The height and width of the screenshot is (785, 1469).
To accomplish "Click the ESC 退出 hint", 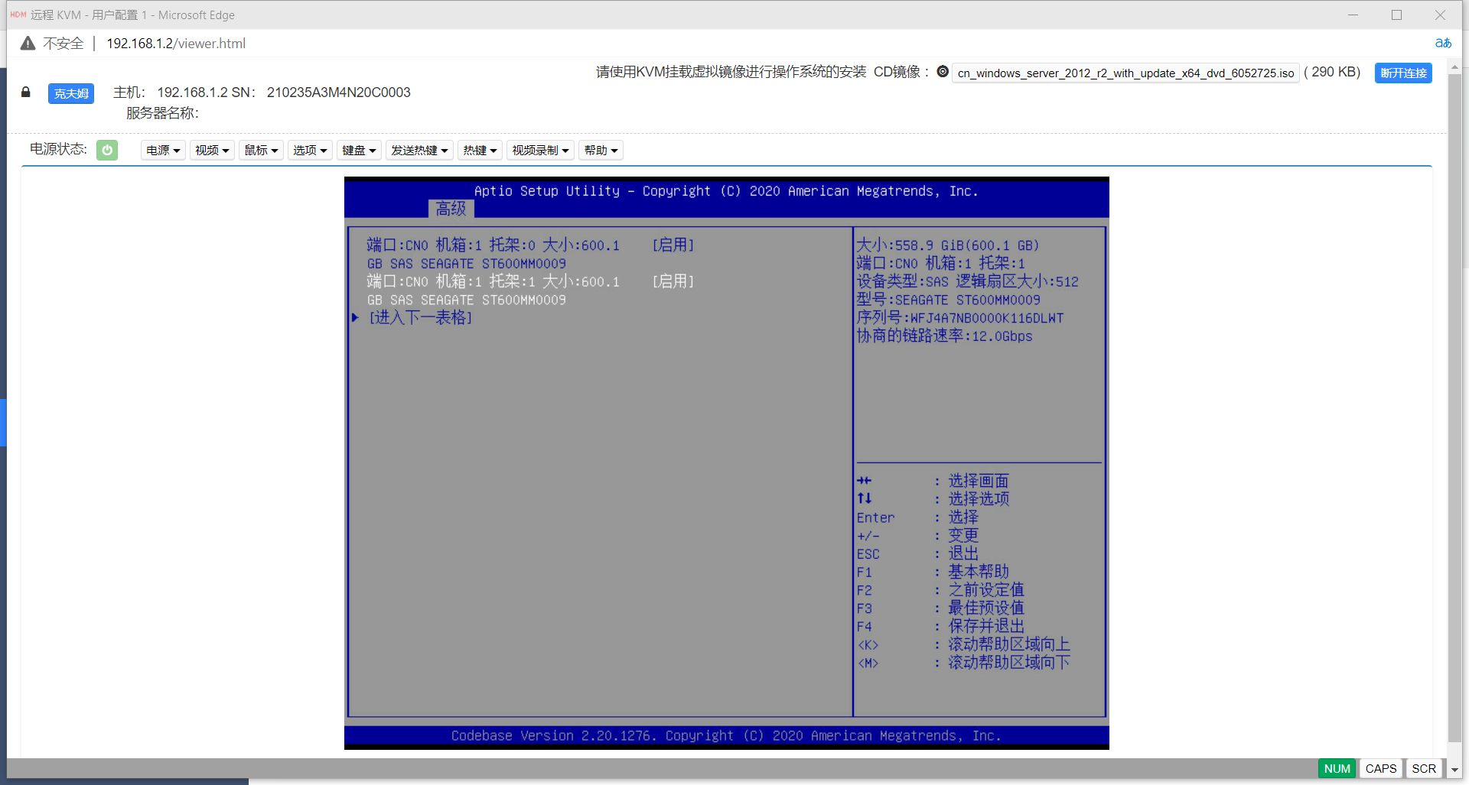I will click(x=917, y=553).
